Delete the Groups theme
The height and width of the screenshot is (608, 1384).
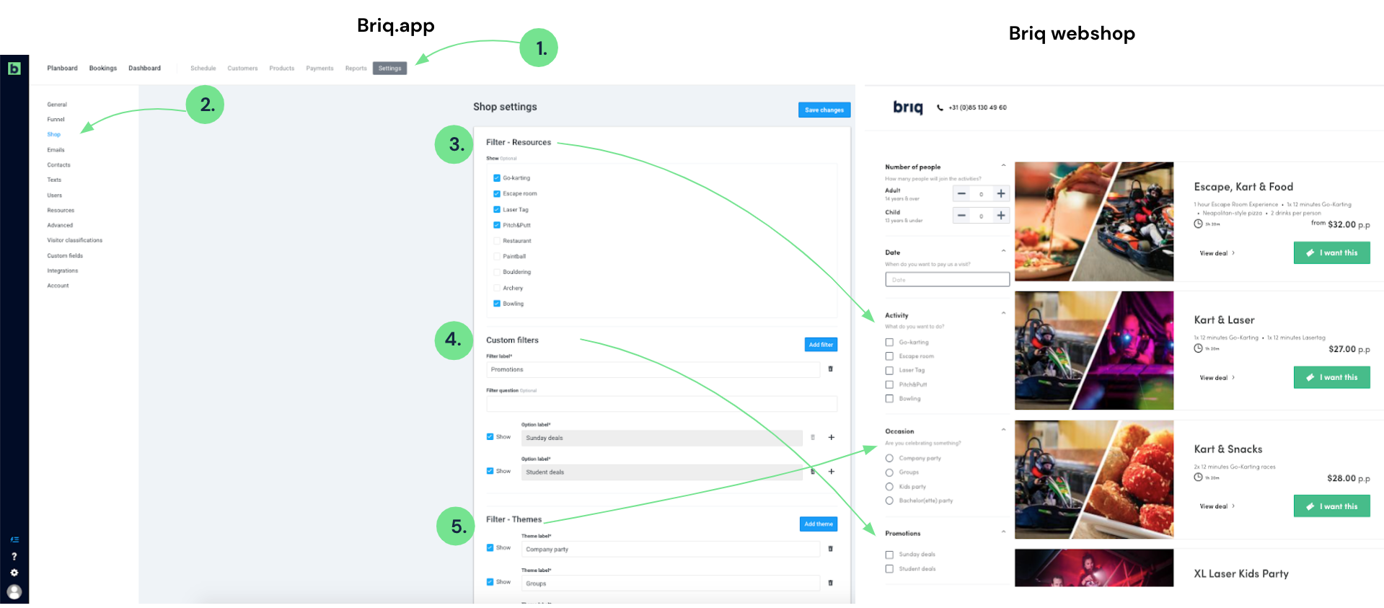pyautogui.click(x=830, y=583)
